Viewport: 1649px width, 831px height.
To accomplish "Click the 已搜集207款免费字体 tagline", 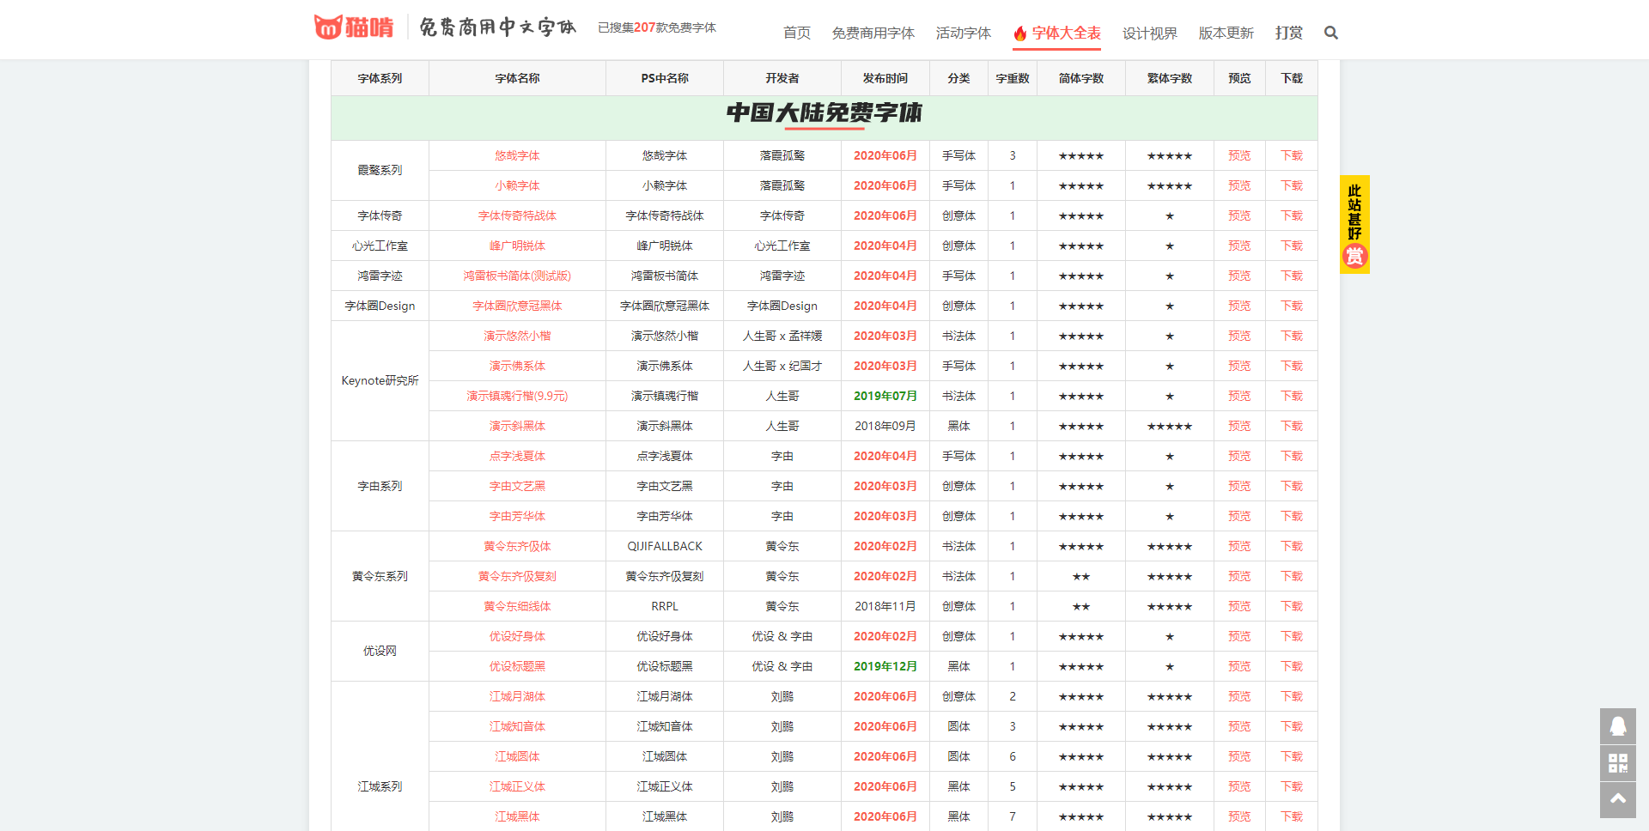I will coord(657,27).
